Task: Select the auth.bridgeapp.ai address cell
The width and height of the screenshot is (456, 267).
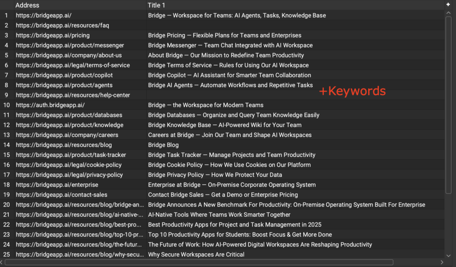Action: pos(50,105)
